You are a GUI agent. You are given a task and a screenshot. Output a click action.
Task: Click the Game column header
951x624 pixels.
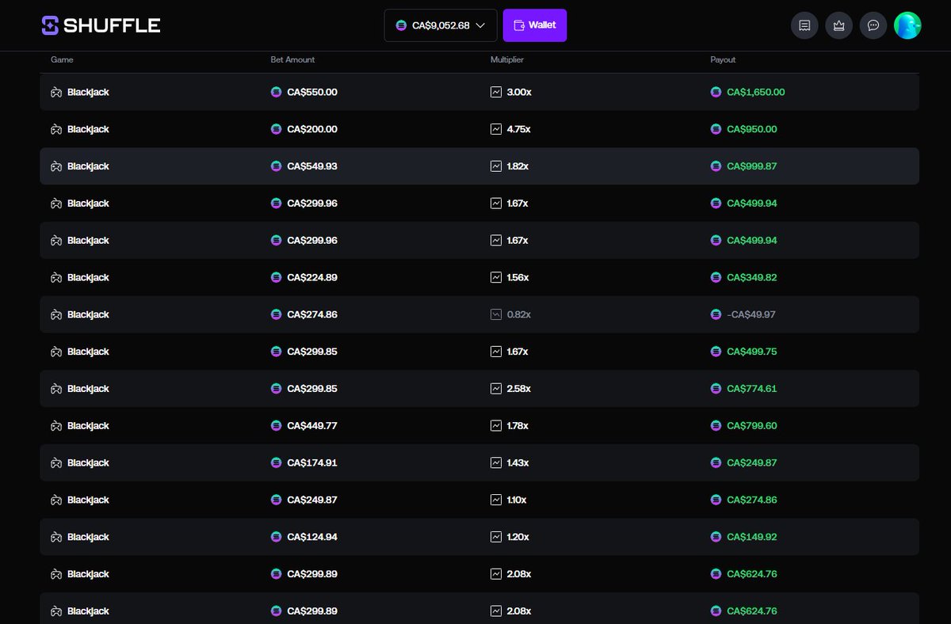62,60
